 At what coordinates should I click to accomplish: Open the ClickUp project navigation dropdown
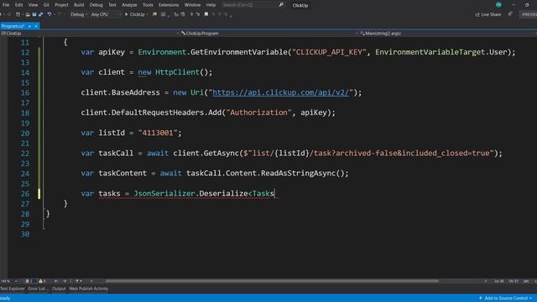click(90, 34)
